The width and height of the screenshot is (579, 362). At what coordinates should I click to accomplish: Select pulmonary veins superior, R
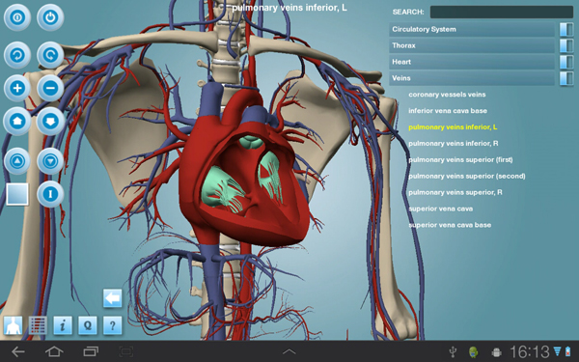coord(455,192)
